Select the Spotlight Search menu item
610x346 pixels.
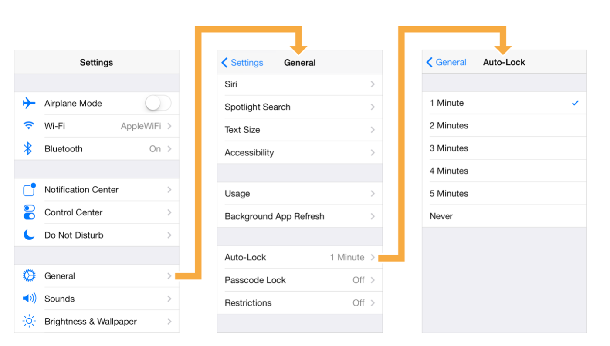[300, 107]
